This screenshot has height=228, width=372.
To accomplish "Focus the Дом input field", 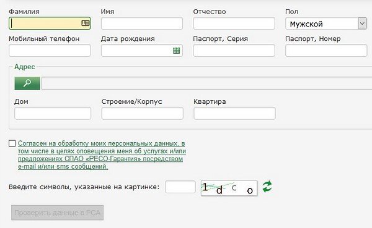I will point(53,113).
